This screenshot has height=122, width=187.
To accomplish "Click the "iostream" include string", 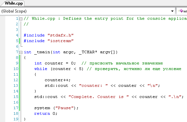I will coord(60,41).
